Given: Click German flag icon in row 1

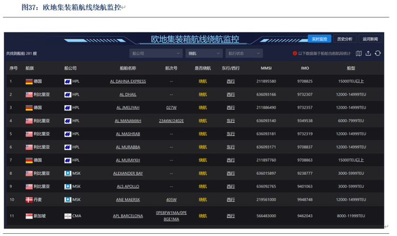Looking at the screenshot, I should (x=29, y=81).
